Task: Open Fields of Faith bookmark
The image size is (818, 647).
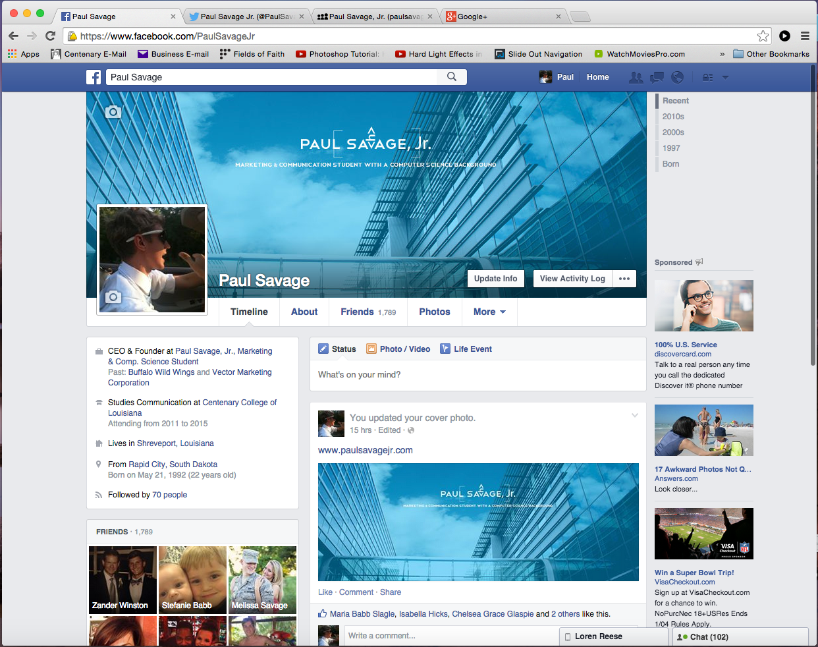Action: click(252, 54)
